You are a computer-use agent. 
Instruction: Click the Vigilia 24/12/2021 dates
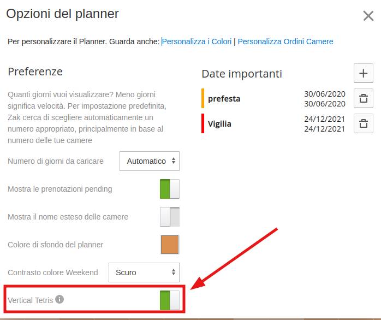click(x=324, y=124)
